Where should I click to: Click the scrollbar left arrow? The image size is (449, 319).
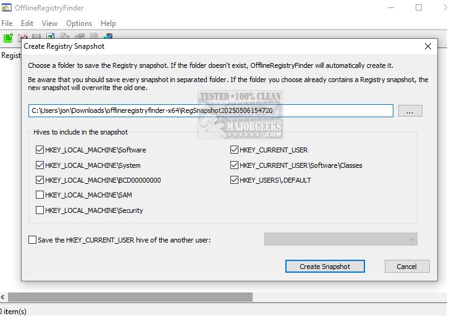pos(3,297)
